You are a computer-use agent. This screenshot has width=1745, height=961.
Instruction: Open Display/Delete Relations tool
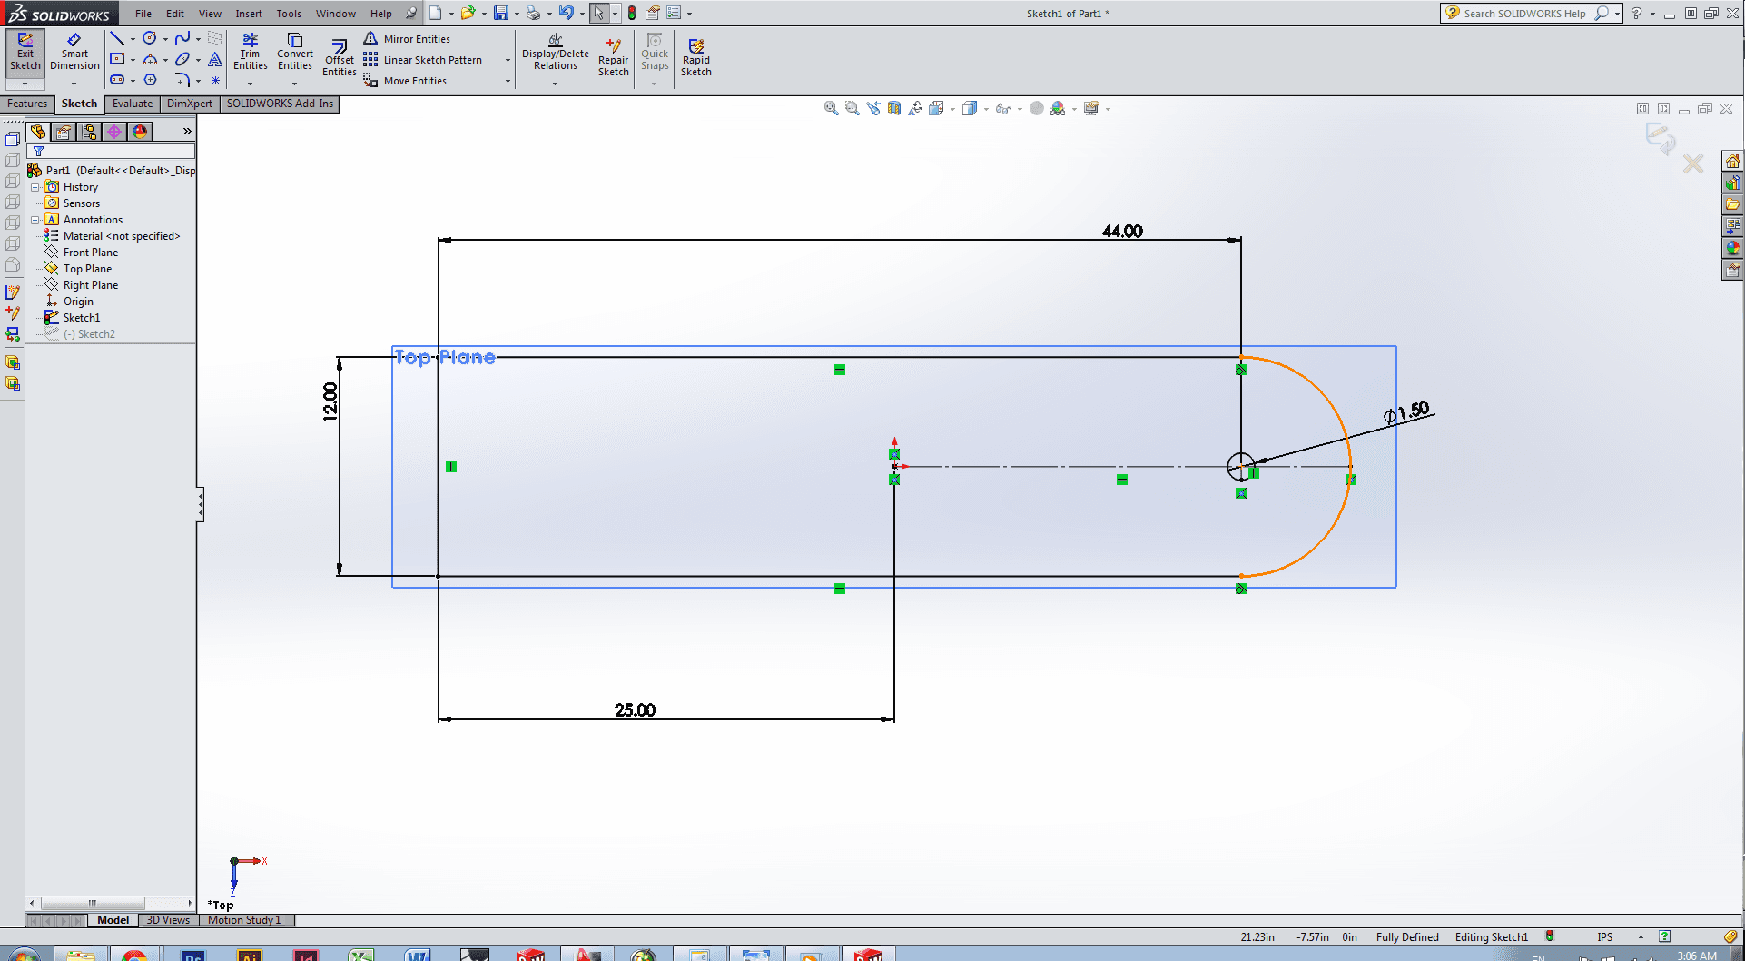tap(556, 53)
